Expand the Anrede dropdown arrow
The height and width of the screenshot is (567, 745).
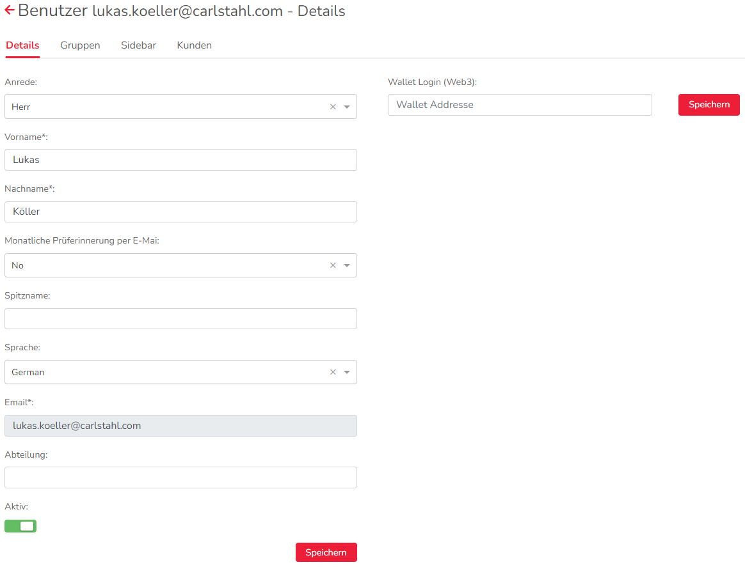point(347,107)
